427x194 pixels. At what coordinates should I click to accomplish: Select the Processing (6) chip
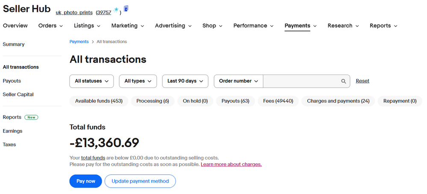[153, 101]
